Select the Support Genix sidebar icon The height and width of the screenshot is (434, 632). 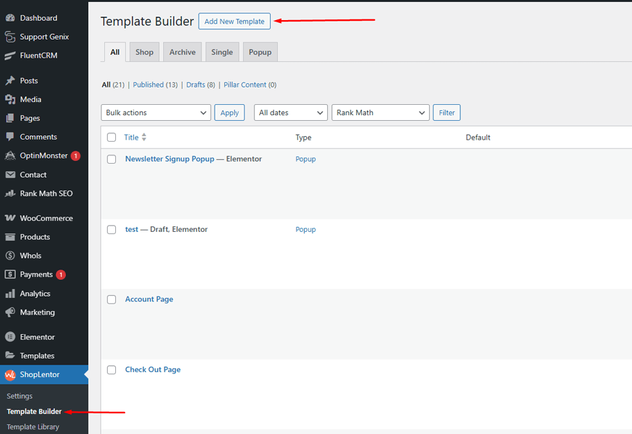[10, 37]
